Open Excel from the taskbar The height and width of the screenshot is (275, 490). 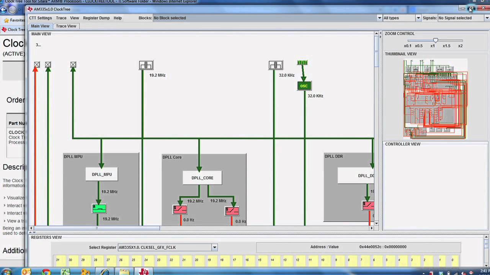(x=65, y=272)
